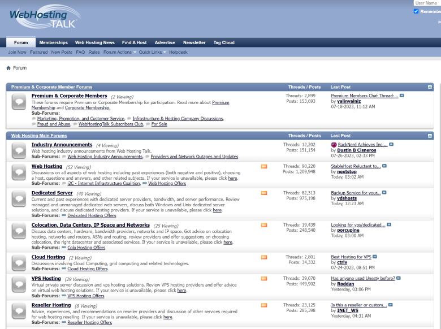Image resolution: width=441 pixels, height=329 pixels.
Task: Click forum status icon for Reseller Hosting
Action: tap(19, 311)
